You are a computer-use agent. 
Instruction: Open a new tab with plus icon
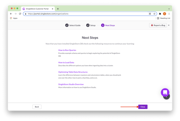coord(58,9)
